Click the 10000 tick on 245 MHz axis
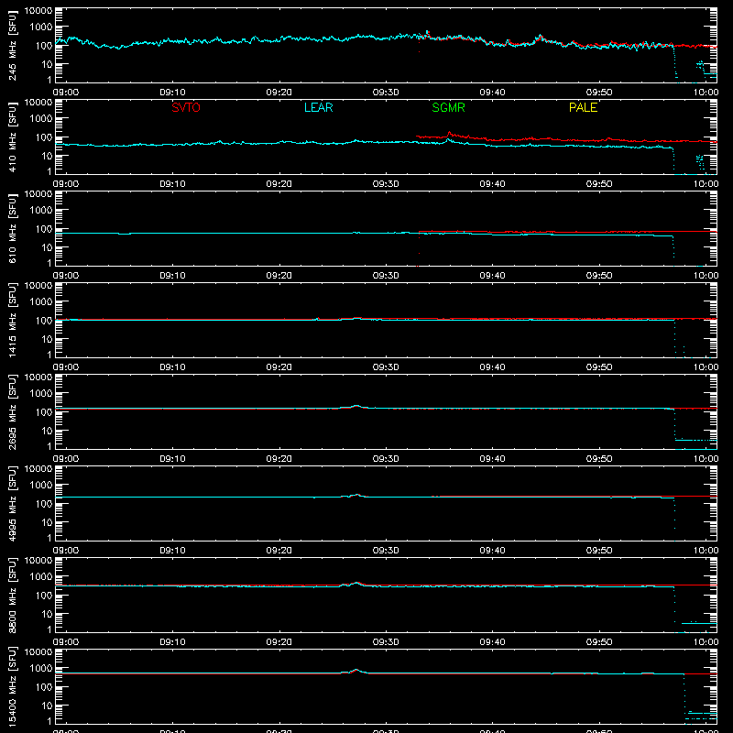Viewport: 733px width, 733px height. coord(38,11)
